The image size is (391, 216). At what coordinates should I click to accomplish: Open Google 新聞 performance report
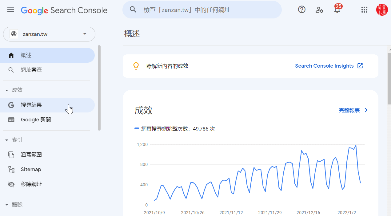[x=47, y=120]
